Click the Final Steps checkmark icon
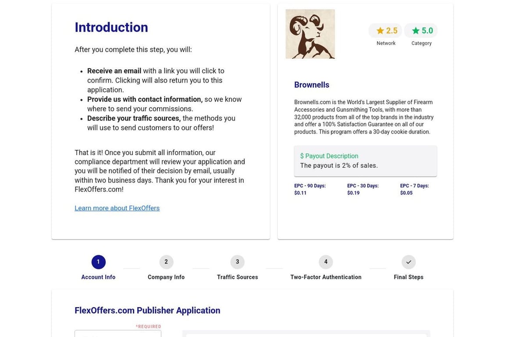 pyautogui.click(x=409, y=262)
